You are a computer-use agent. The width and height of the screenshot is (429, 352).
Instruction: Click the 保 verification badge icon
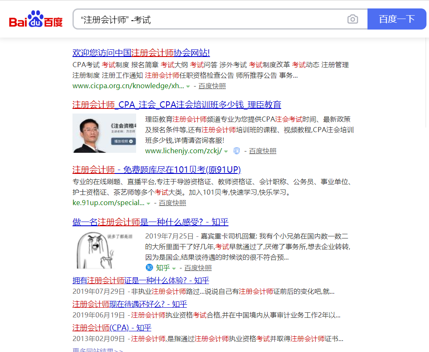[236, 151]
